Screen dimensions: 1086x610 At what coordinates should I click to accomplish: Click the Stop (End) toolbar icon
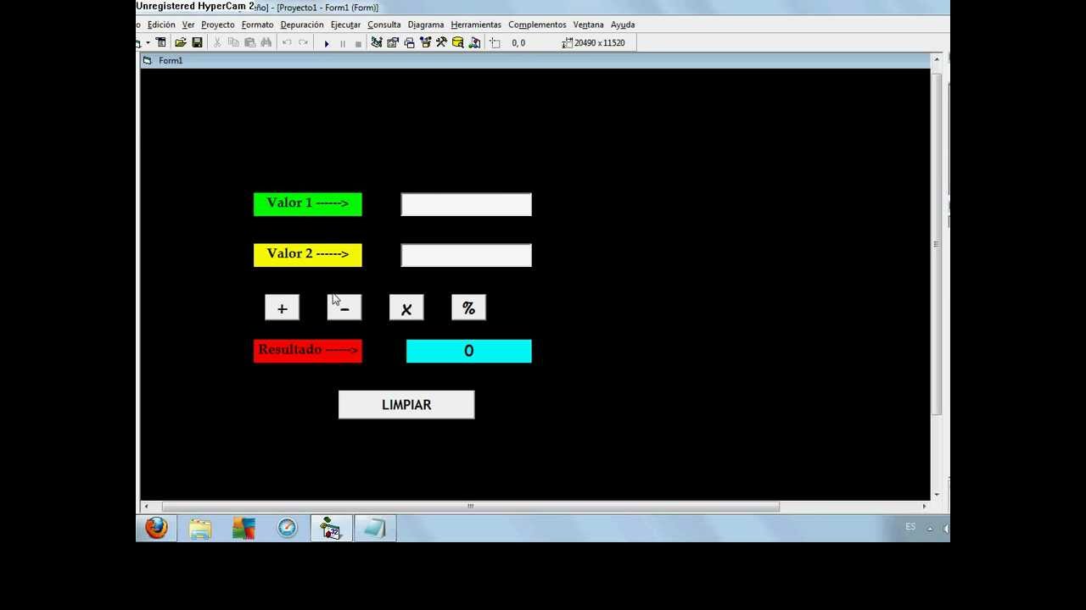pos(358,43)
